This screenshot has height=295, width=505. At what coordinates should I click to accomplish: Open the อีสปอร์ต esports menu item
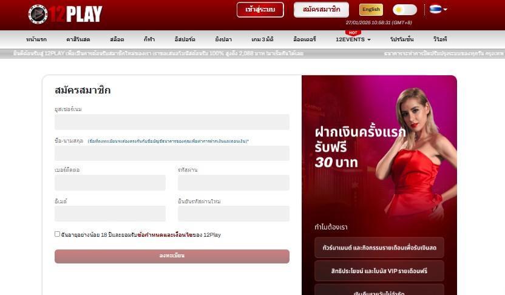tap(185, 39)
